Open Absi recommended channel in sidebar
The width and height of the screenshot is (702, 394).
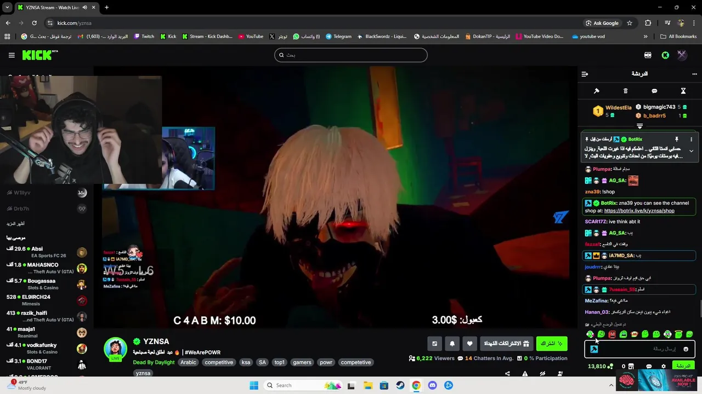pyautogui.click(x=47, y=252)
